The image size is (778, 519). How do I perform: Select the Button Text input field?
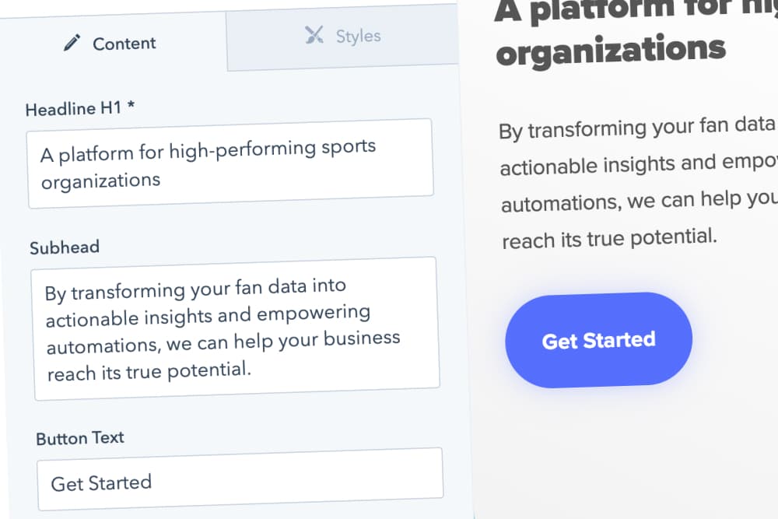tap(240, 479)
